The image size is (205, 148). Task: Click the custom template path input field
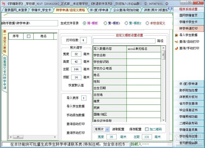124,41
